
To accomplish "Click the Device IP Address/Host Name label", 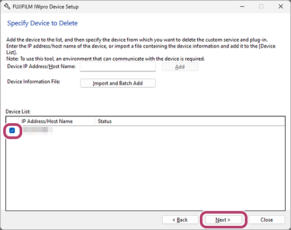I will click(41, 67).
